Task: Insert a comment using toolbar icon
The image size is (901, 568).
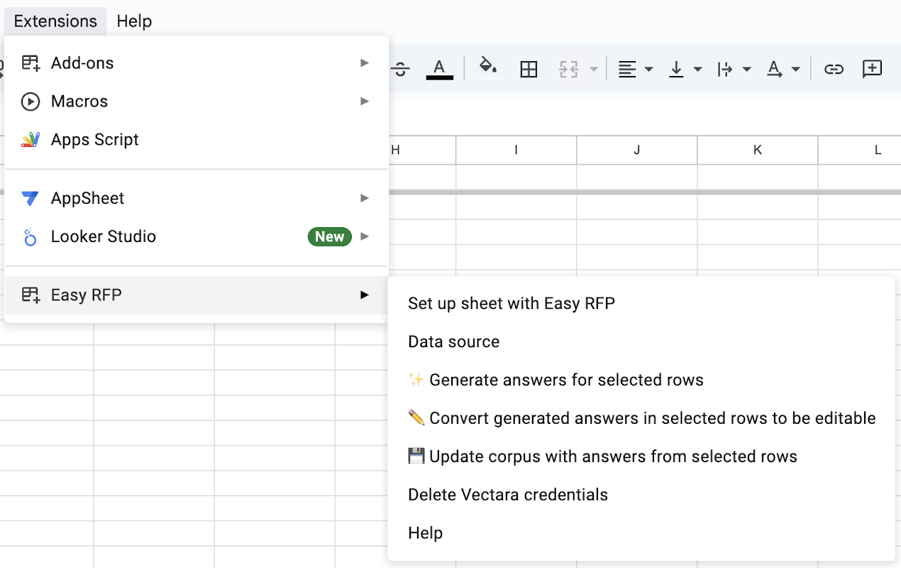Action: (x=872, y=69)
